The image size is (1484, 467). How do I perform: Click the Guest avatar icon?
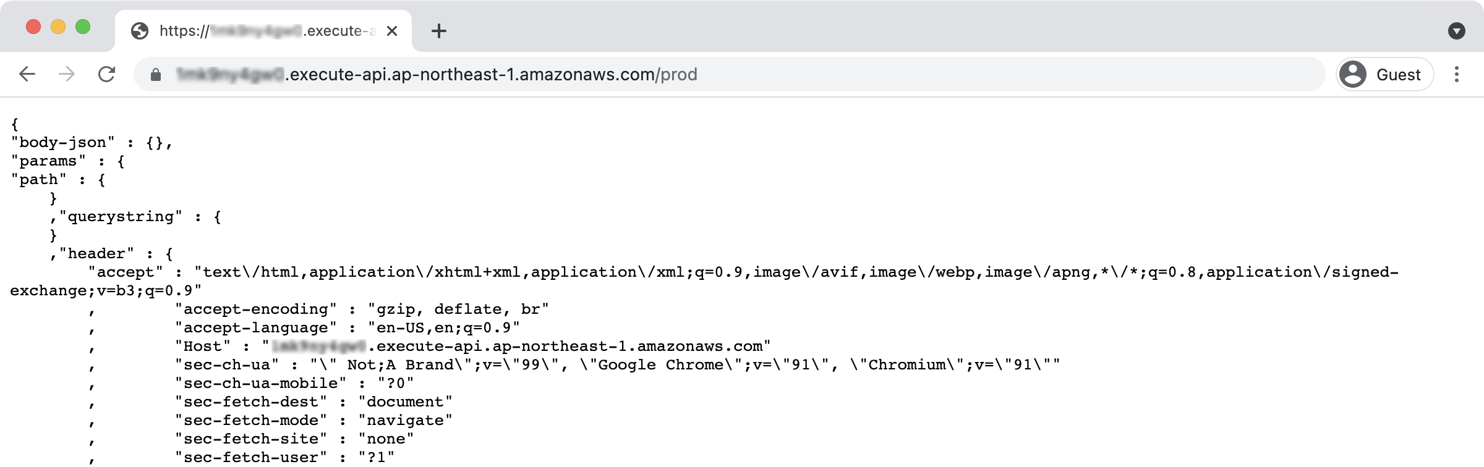(1353, 74)
